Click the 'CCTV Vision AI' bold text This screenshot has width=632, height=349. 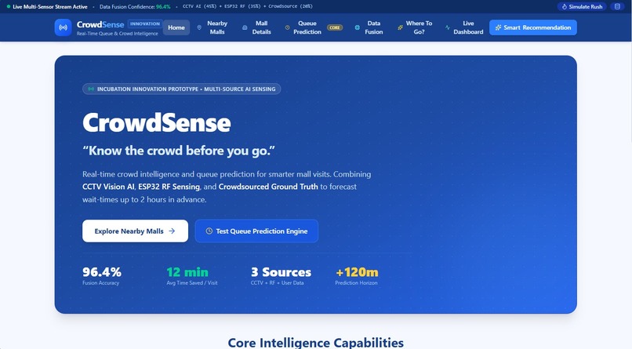tap(108, 187)
